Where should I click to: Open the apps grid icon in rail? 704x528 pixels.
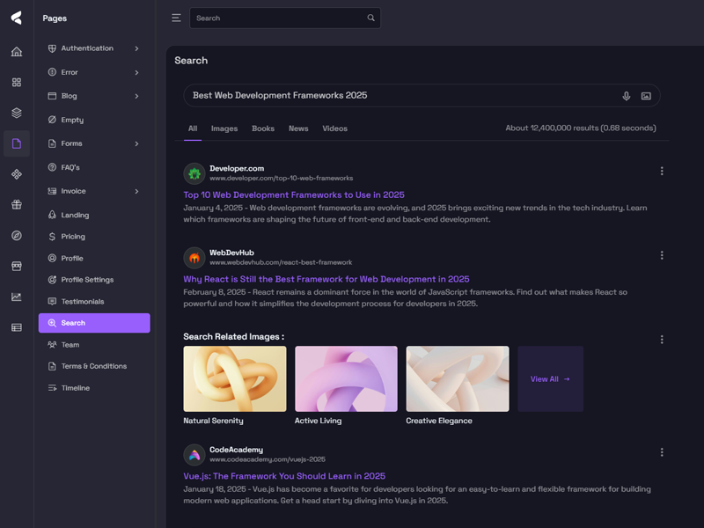(x=16, y=83)
